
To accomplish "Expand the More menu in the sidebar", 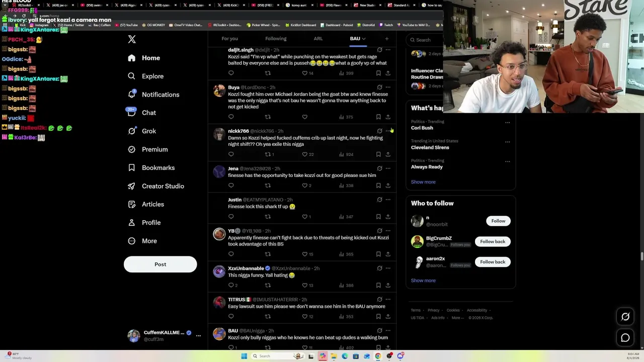I will click(142, 241).
